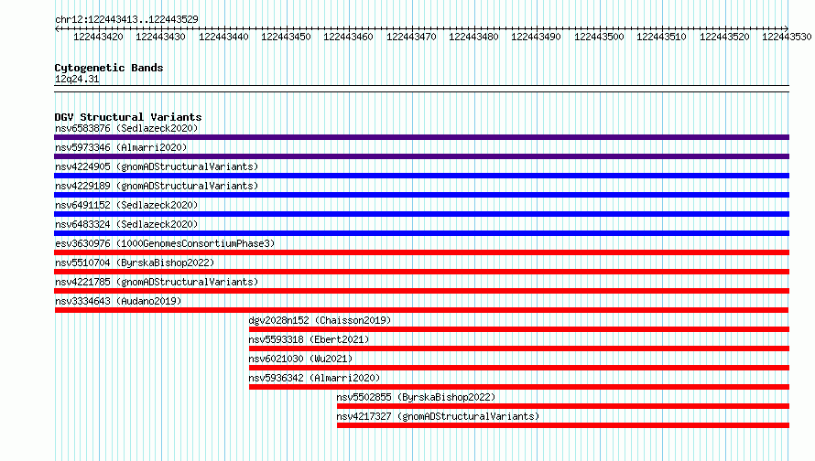815x461 pixels.
Task: Click the purple bar under nsv5973346
Action: pyautogui.click(x=421, y=156)
